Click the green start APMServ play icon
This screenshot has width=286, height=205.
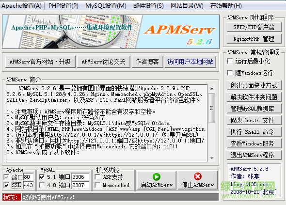coord(157,176)
